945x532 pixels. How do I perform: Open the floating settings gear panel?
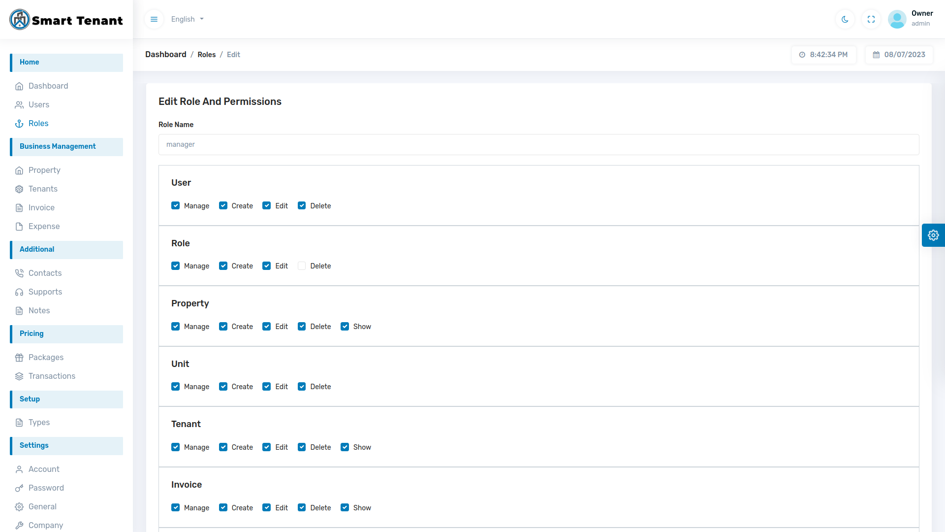point(933,235)
